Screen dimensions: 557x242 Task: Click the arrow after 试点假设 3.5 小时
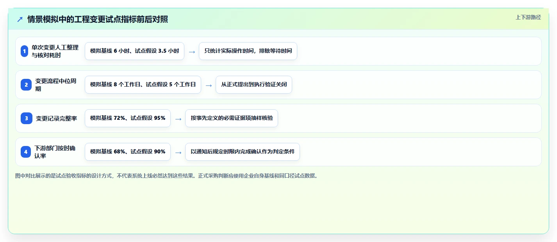click(x=192, y=52)
